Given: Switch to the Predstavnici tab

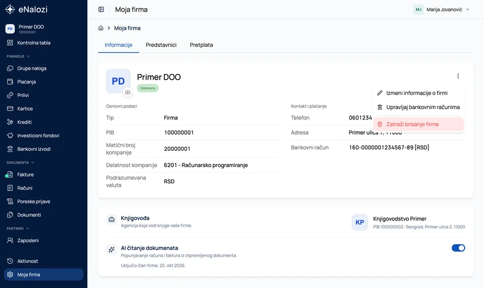Looking at the screenshot, I should point(161,45).
